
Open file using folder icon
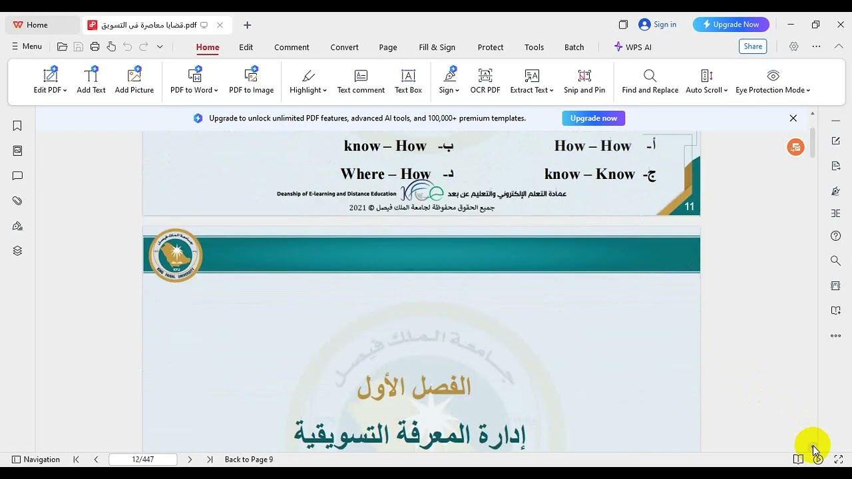pos(62,47)
